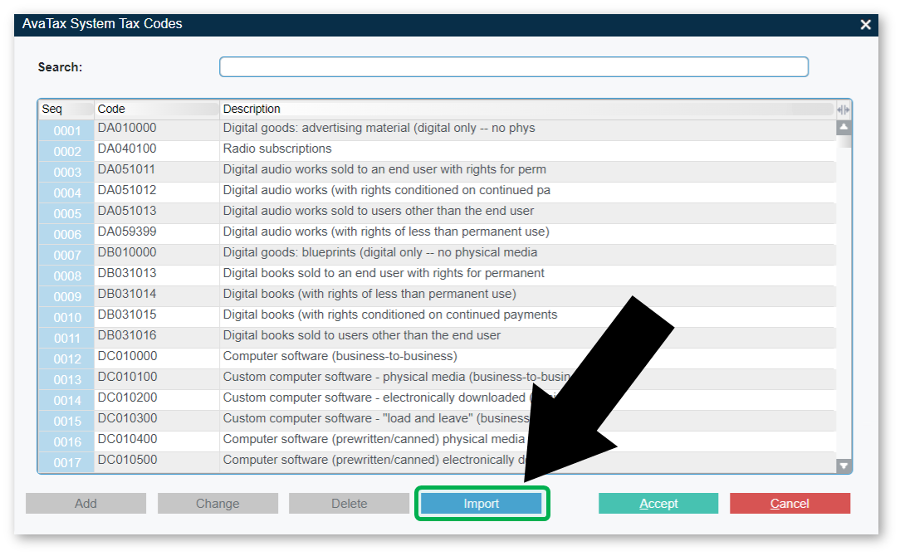The image size is (900, 556).
Task: Click the Accept button
Action: 658,504
